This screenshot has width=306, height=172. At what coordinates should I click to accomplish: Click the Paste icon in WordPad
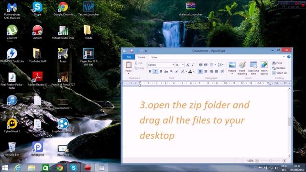[x=129, y=65]
